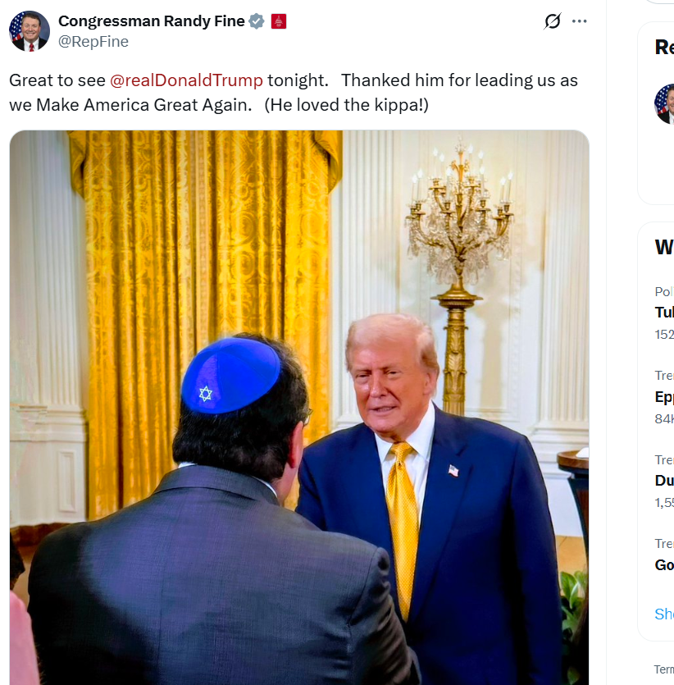The image size is (674, 685).
Task: Open the @RepFine handle link
Action: (x=93, y=42)
